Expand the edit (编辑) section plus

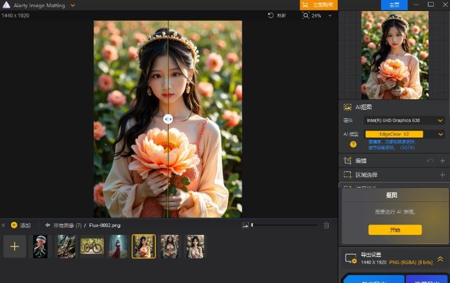[442, 161]
